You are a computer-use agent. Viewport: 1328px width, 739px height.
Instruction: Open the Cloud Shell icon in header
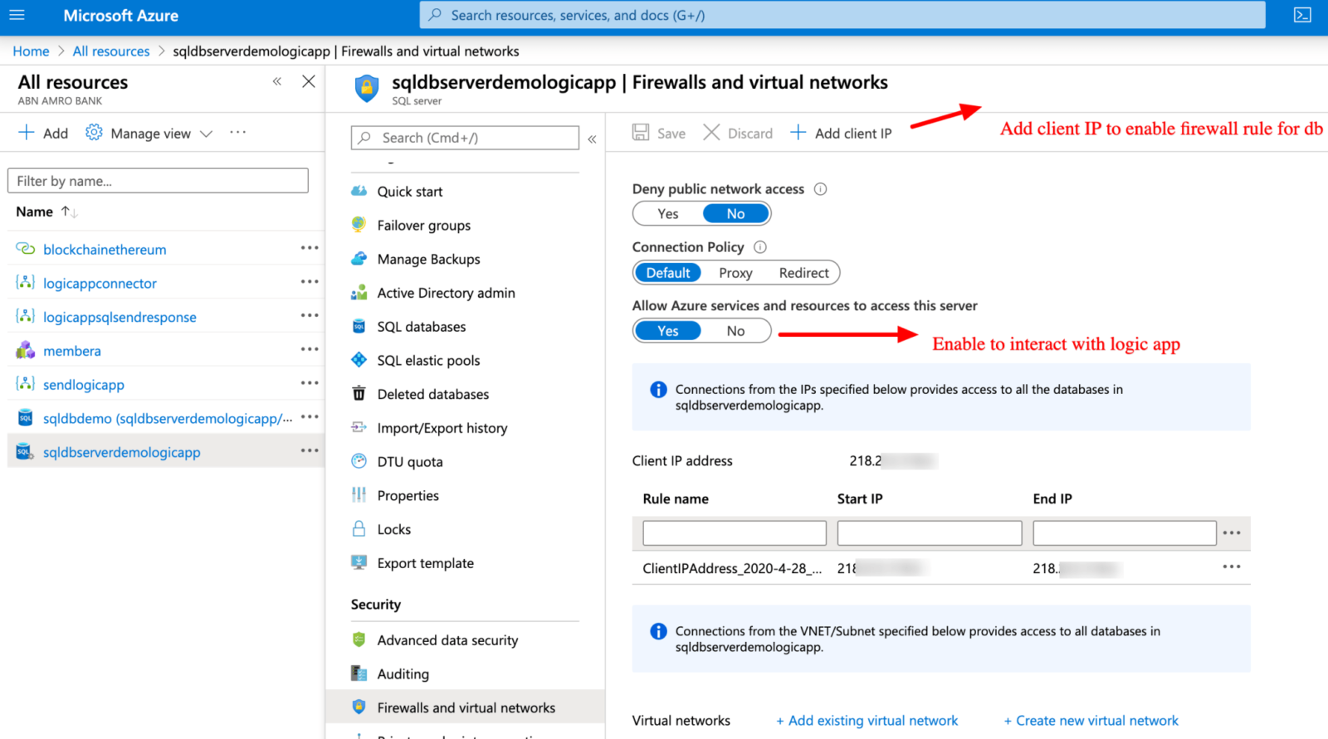[1302, 15]
